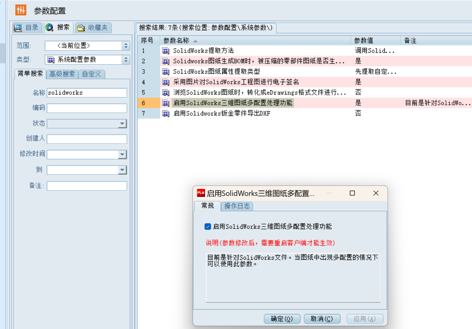Image resolution: width=472 pixels, height=329 pixels.
Task: Select the 简单搜索 tab
Action: pos(30,74)
